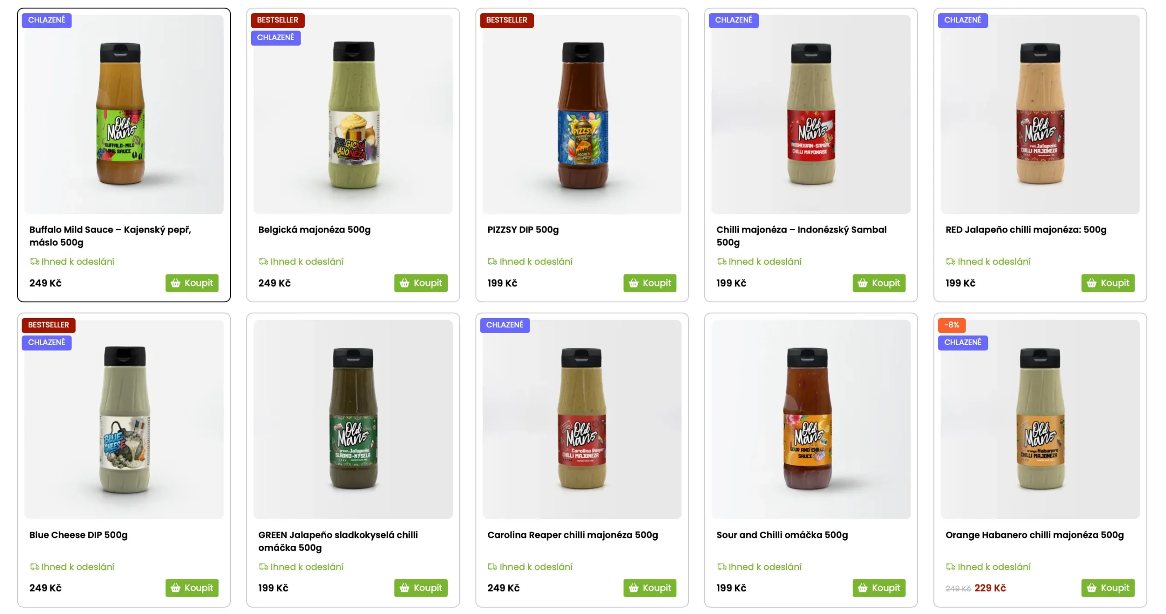The width and height of the screenshot is (1166, 614).
Task: Click CHLAZENÉ badge on RED Jalapeño card
Action: point(962,20)
